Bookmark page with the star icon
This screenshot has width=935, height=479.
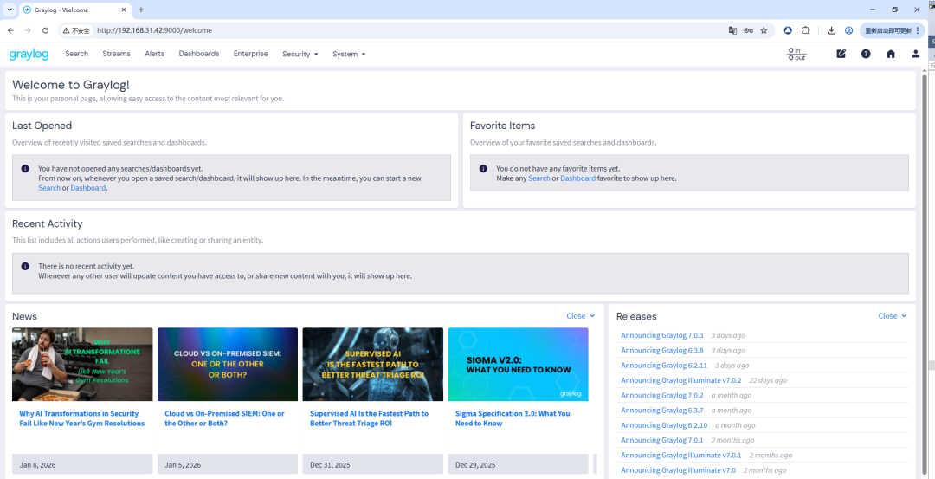pyautogui.click(x=764, y=30)
